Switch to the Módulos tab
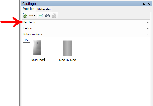 coord(28,9)
